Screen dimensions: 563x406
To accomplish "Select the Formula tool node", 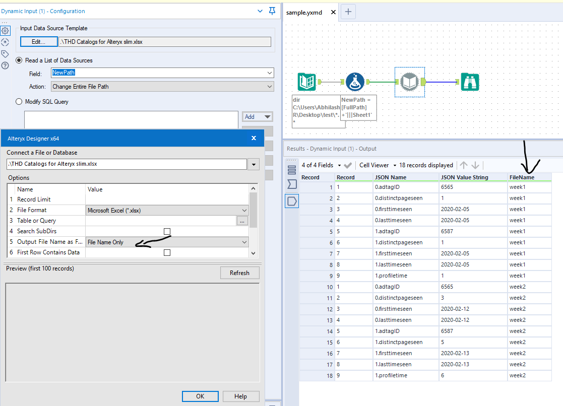I will click(355, 82).
